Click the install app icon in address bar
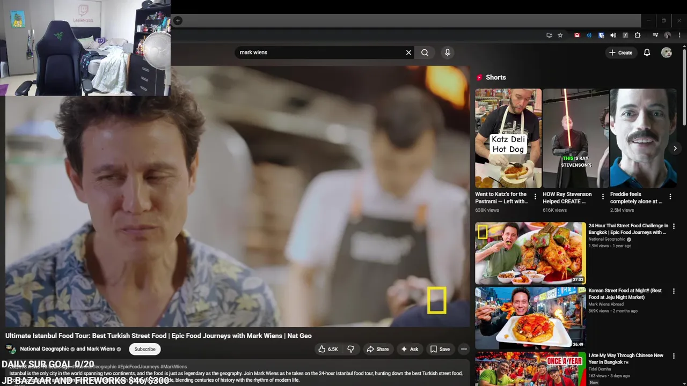687x386 pixels. tap(549, 35)
